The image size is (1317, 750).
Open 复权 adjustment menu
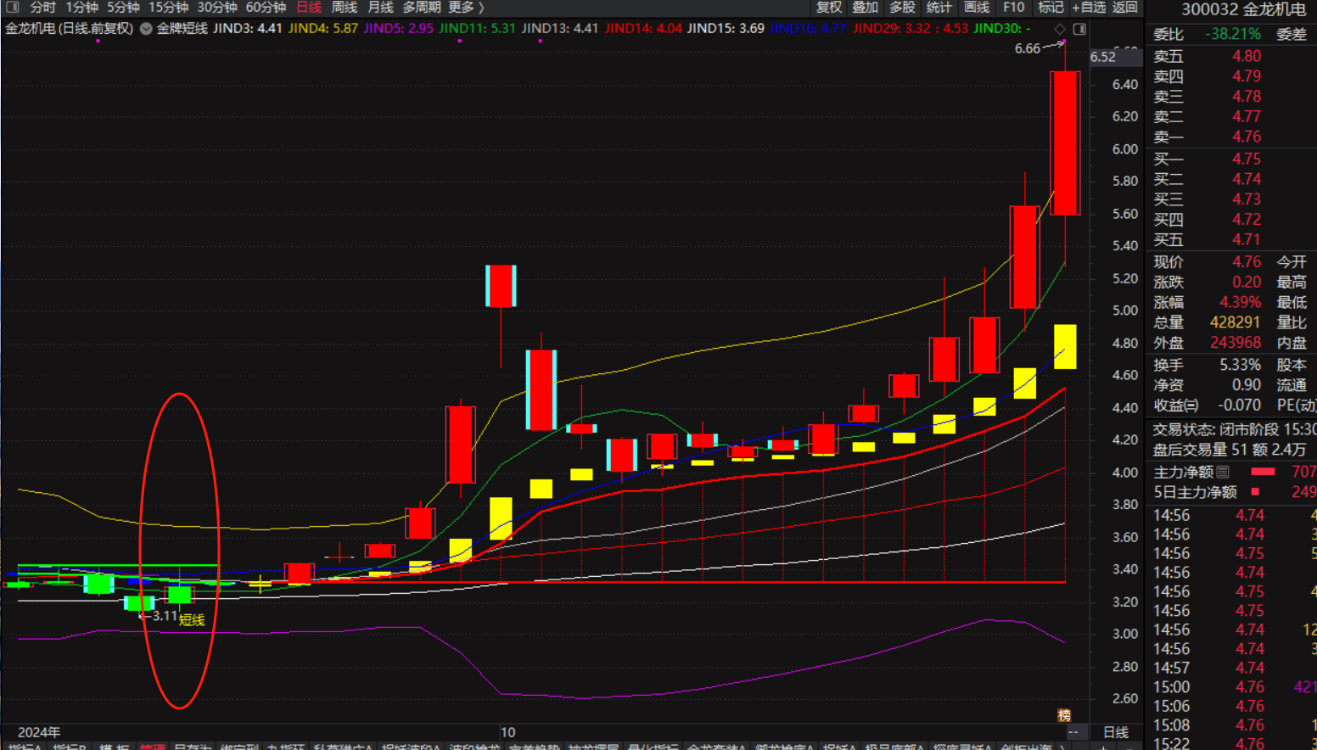pyautogui.click(x=828, y=7)
